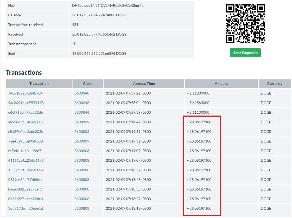This screenshot has height=218, width=292.
Task: Open block 3600808 in 41161cc4 row
Action: 82,161
